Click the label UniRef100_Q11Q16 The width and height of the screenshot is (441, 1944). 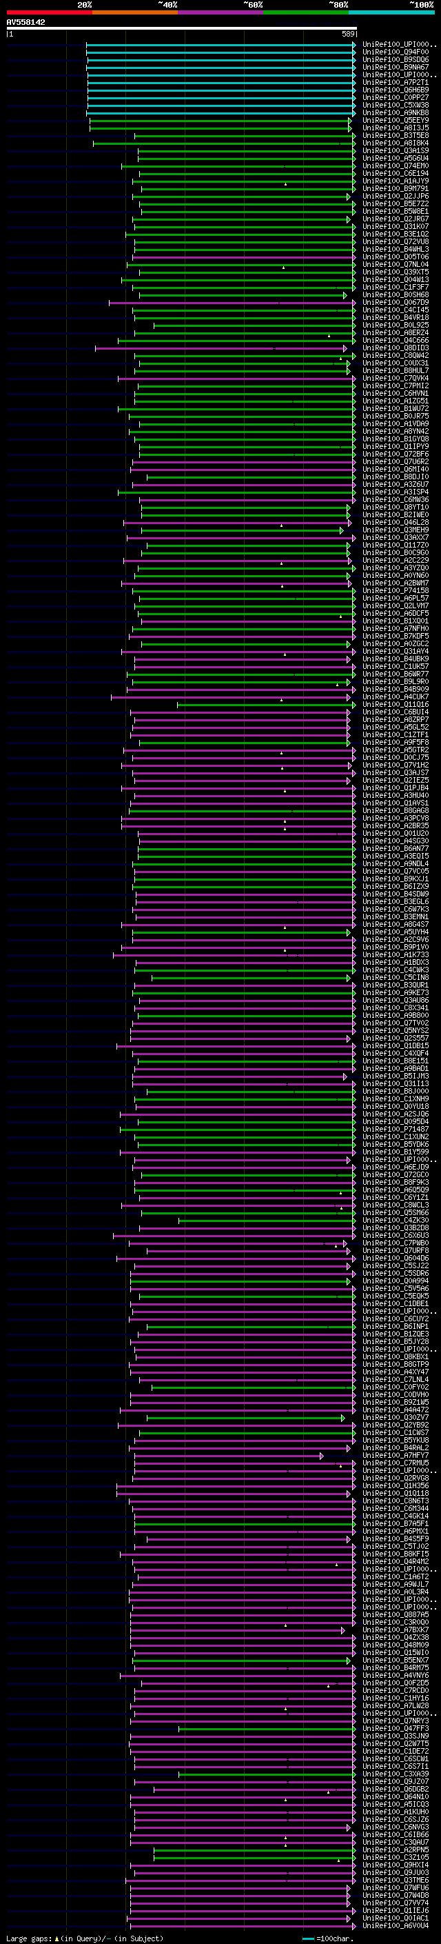click(395, 704)
